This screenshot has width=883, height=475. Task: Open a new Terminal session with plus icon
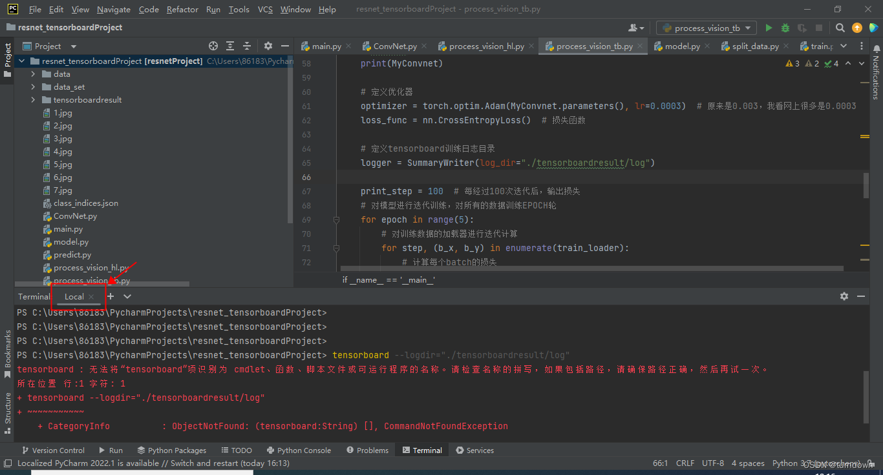click(110, 296)
